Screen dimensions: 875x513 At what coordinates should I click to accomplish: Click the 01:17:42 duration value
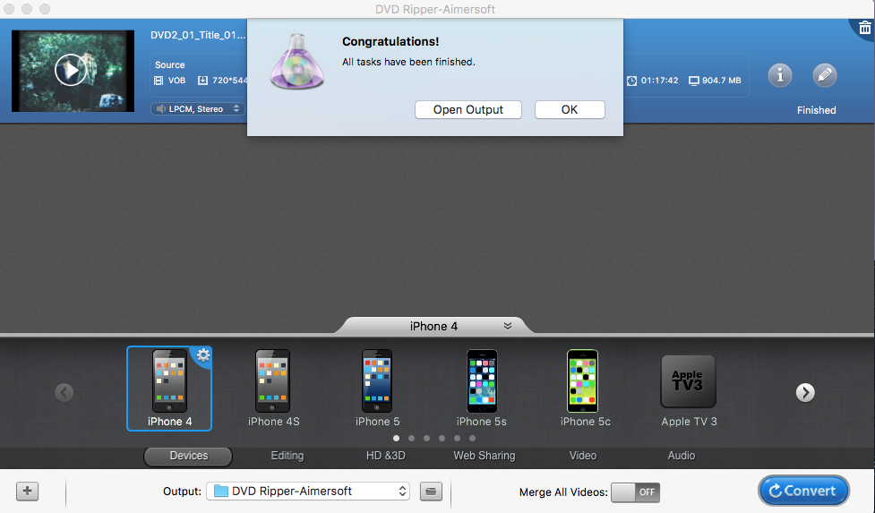point(659,81)
